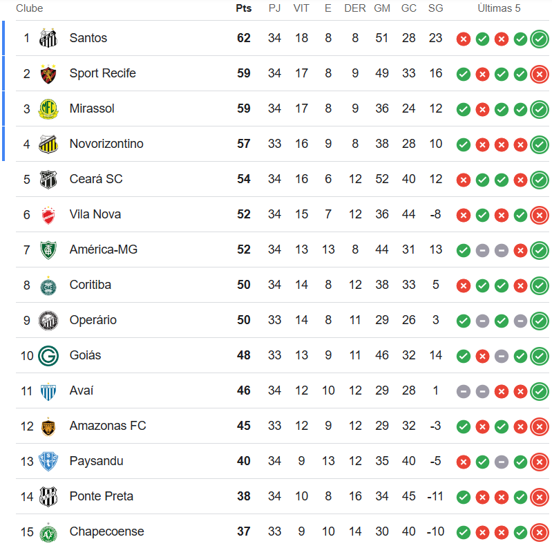Click the Sport Recife club crest
The height and width of the screenshot is (546, 552).
[x=48, y=73]
